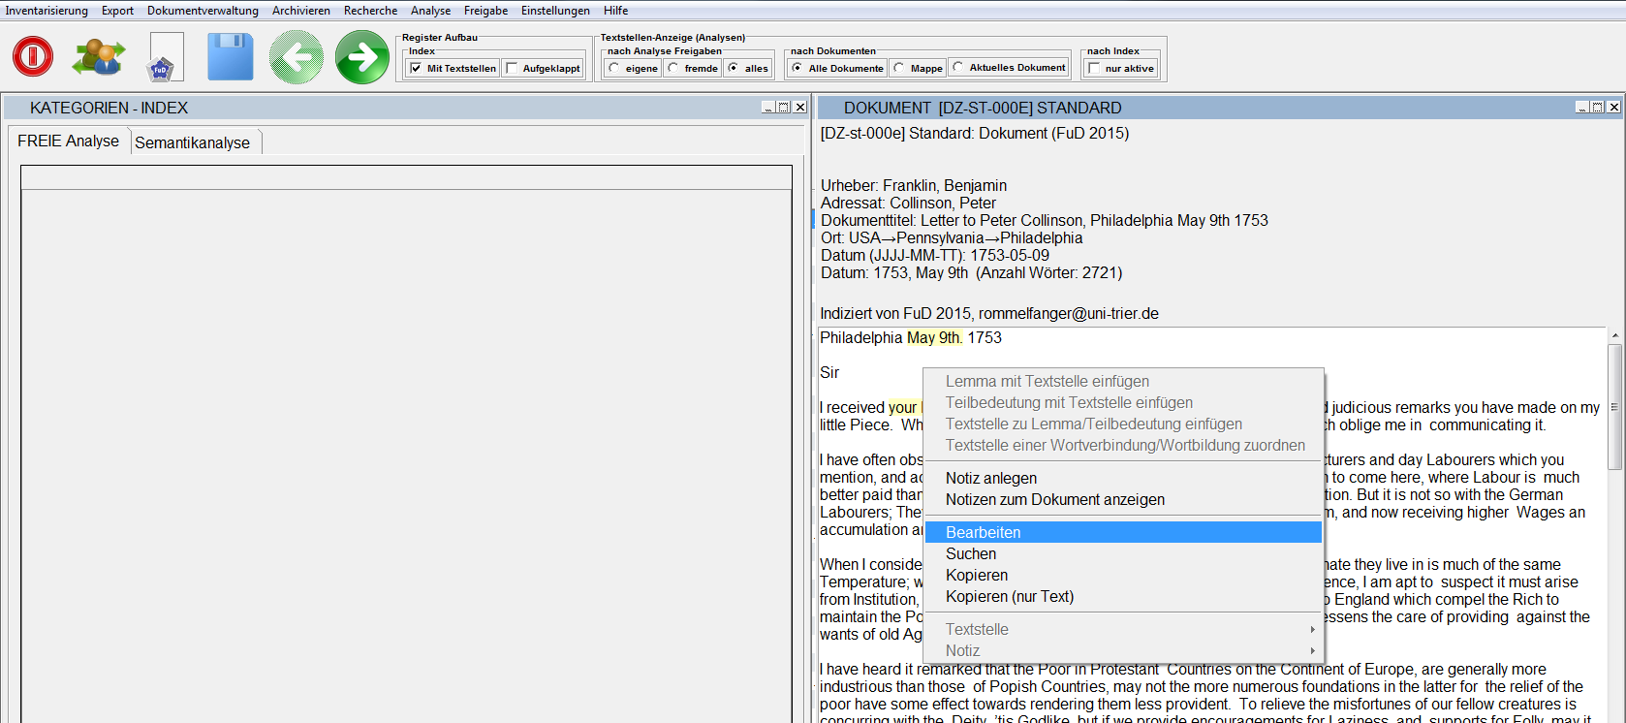Click the Datum (JJJJ-MM-TT): 1753-05-09 line
Screen dimensions: 1626x723
coord(935,255)
